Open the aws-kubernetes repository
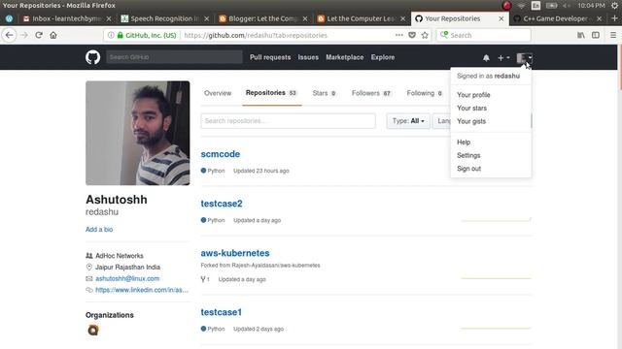The image size is (622, 349). click(235, 253)
